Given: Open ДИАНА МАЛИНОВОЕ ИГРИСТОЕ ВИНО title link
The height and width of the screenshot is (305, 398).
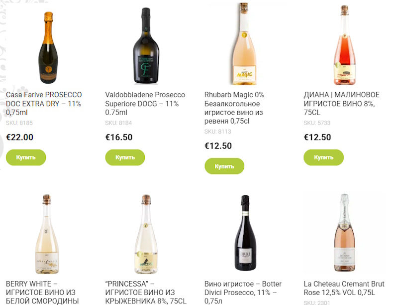Looking at the screenshot, I should pos(342,104).
